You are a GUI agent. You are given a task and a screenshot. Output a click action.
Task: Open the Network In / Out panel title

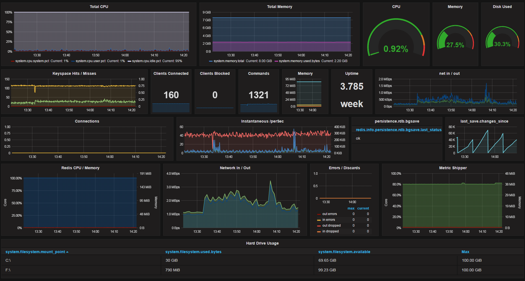click(x=235, y=168)
